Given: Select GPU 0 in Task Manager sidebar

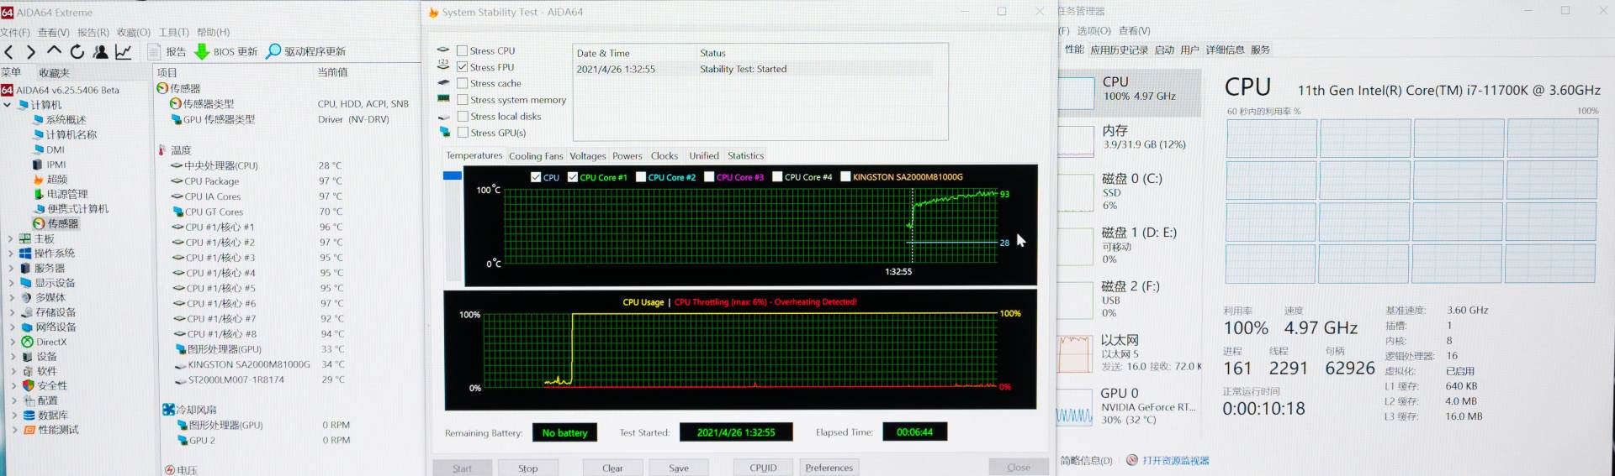Looking at the screenshot, I should [1129, 405].
